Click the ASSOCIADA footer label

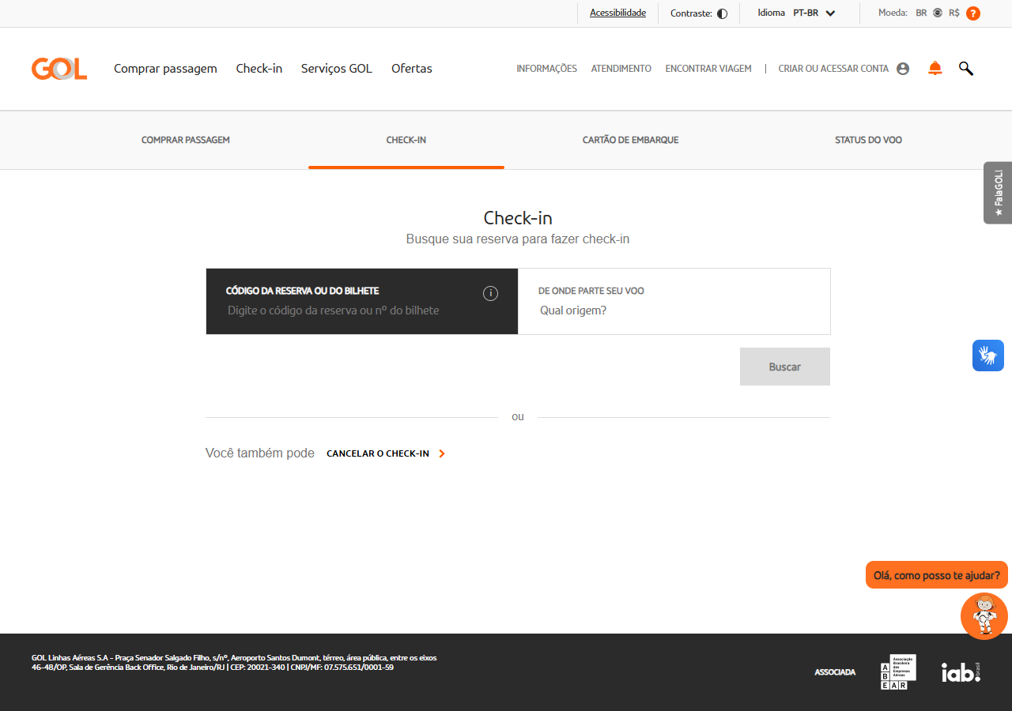point(835,672)
